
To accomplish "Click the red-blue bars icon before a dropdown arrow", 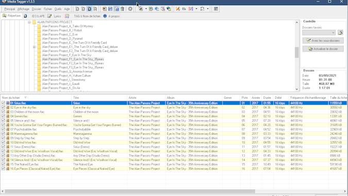I will (x=191, y=9).
